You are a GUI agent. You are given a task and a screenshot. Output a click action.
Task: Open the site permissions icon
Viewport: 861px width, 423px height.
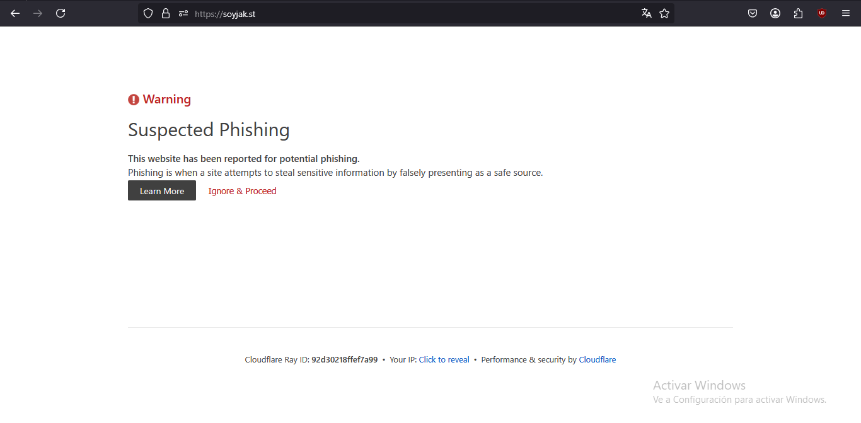click(x=183, y=13)
